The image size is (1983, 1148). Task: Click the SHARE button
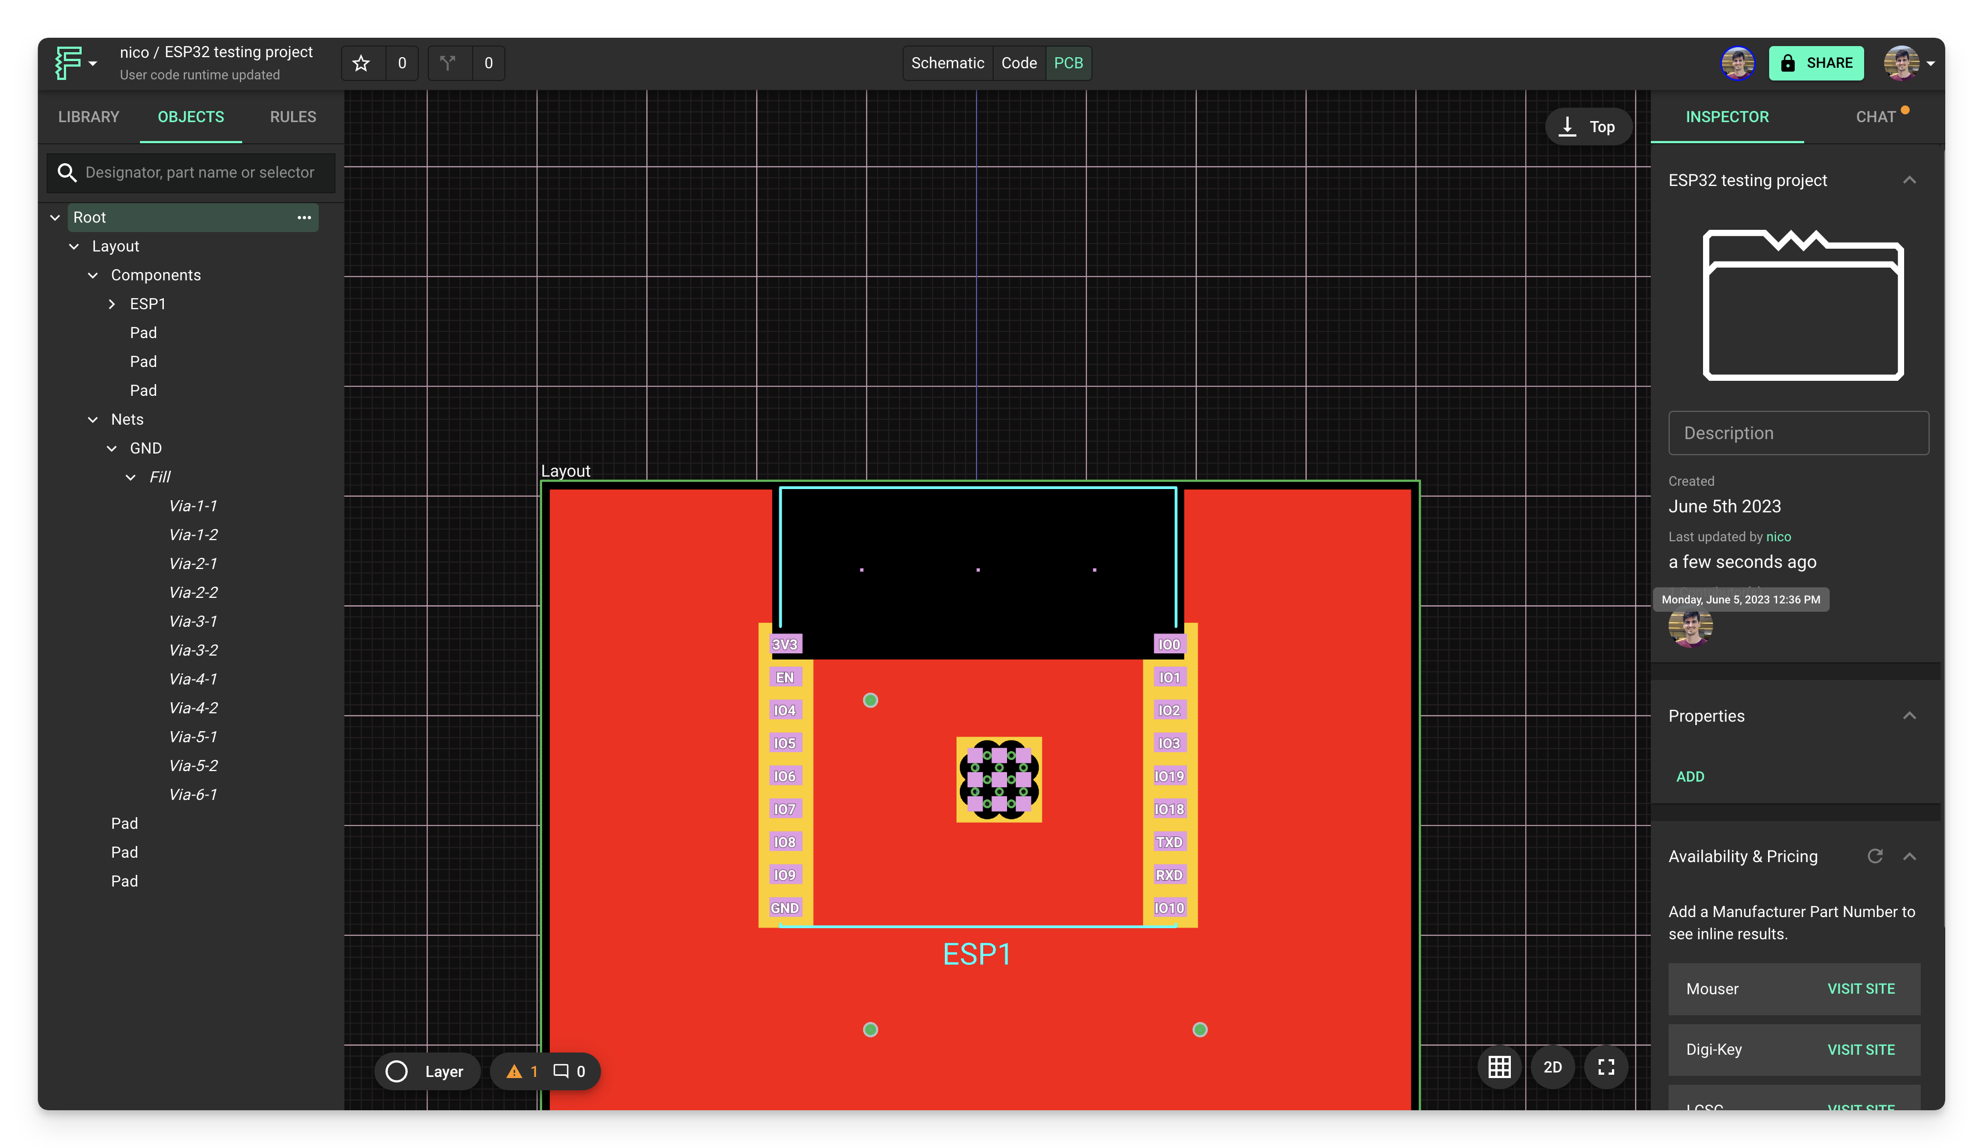(x=1817, y=63)
